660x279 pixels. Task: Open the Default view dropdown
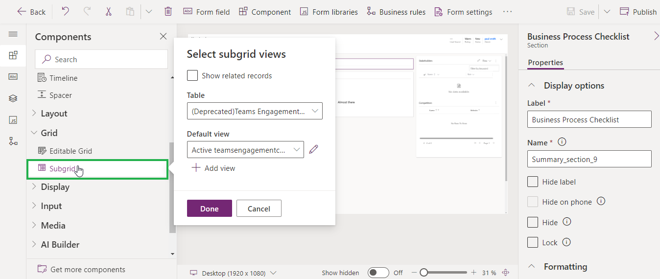click(x=245, y=150)
